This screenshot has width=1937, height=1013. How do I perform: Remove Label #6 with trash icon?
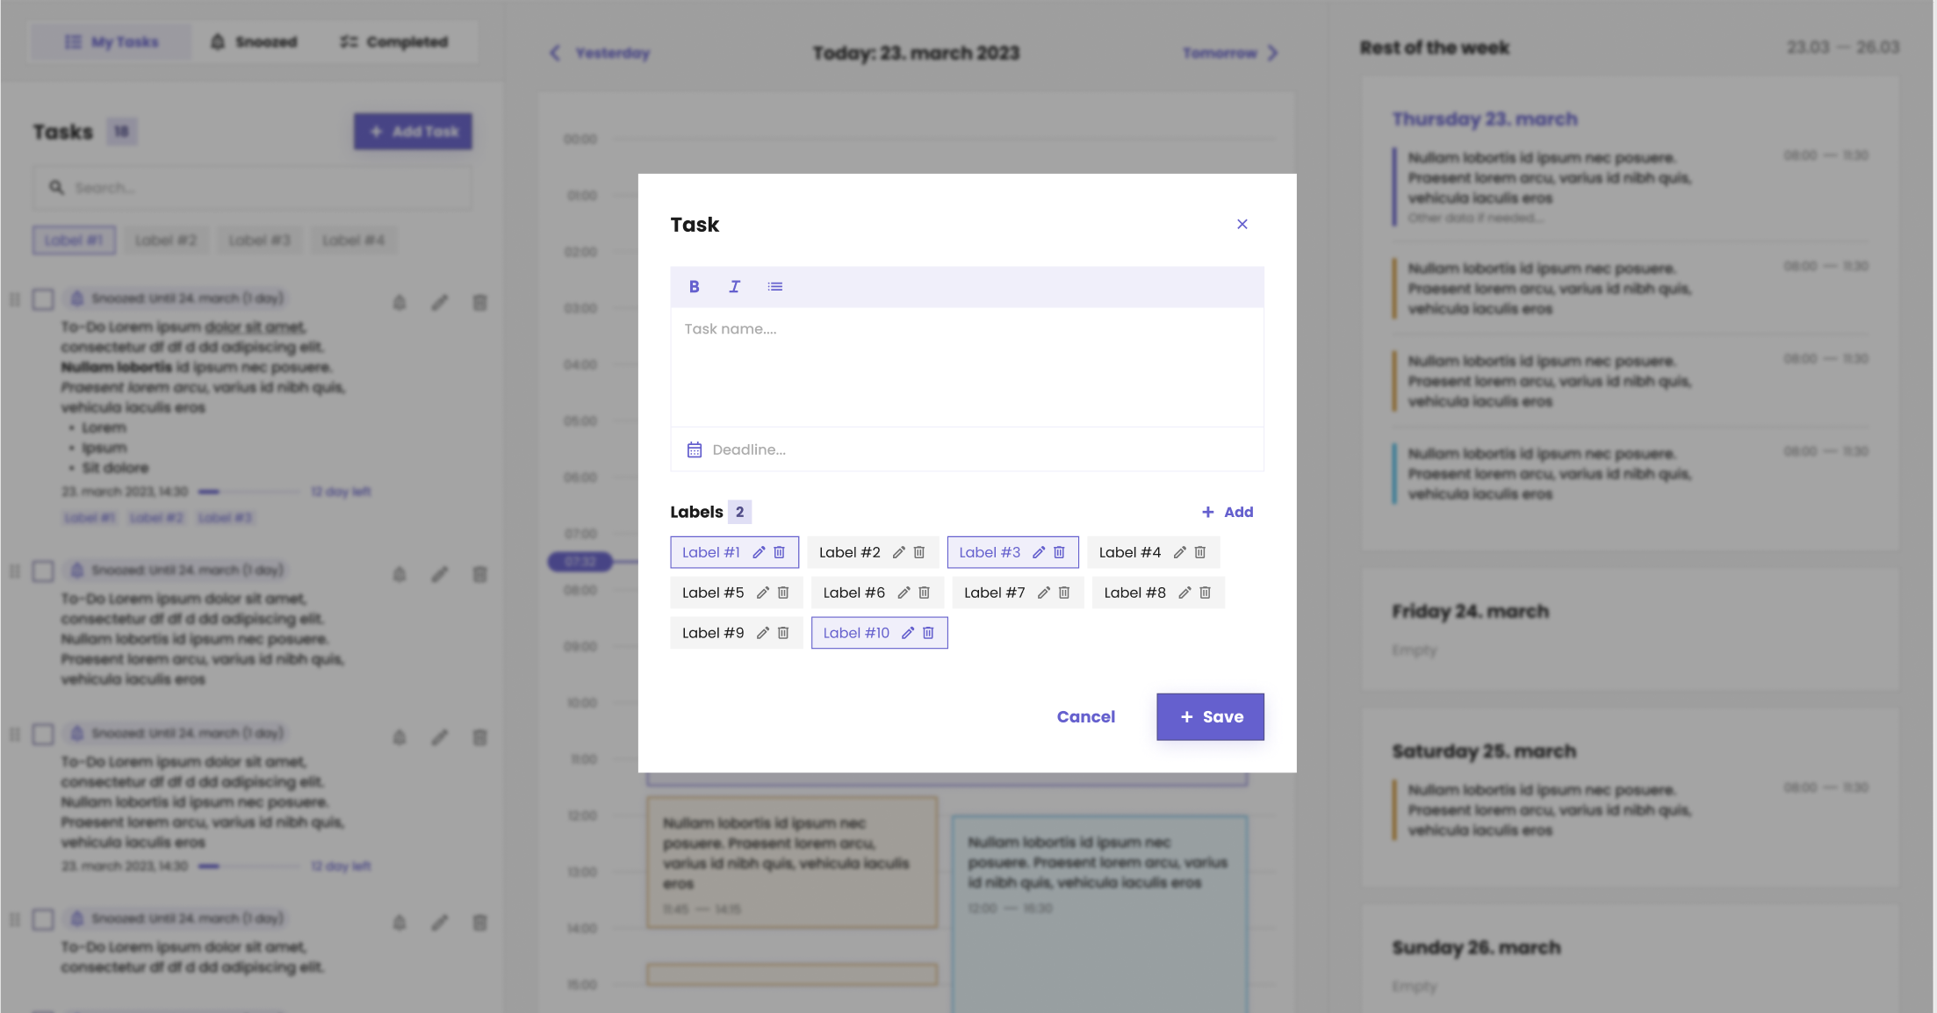tap(924, 593)
